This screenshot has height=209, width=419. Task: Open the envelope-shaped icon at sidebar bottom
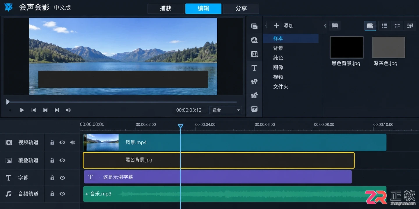coord(254,109)
